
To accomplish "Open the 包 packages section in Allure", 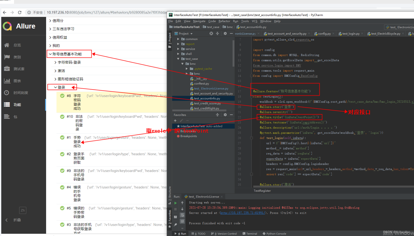I will [x=16, y=116].
